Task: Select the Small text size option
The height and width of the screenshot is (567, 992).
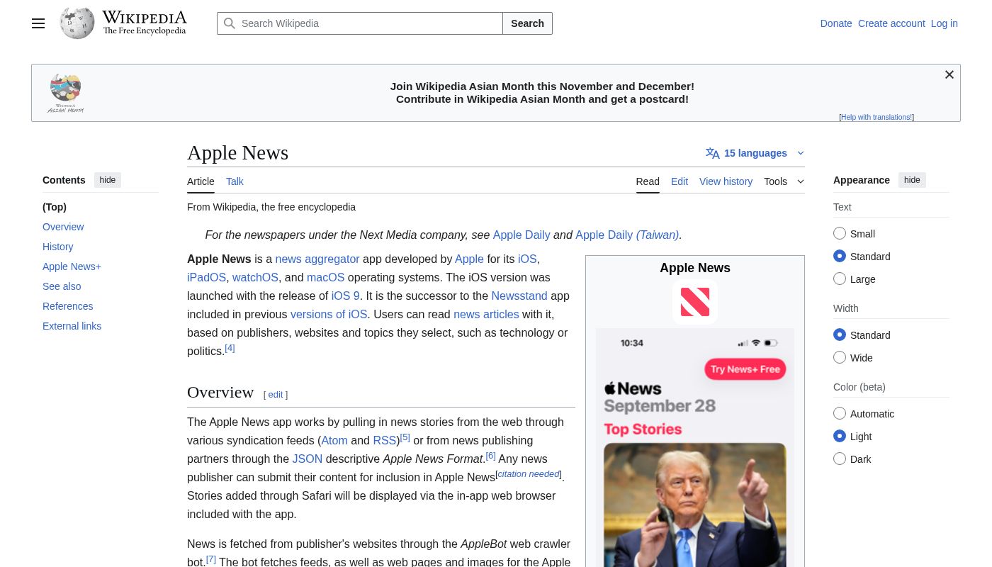Action: pos(840,234)
